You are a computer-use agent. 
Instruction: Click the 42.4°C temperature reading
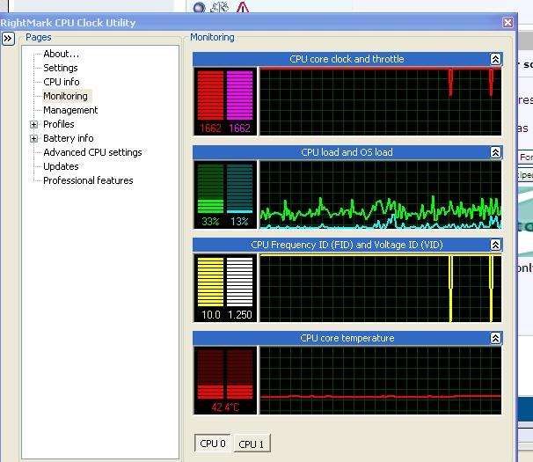click(x=225, y=407)
